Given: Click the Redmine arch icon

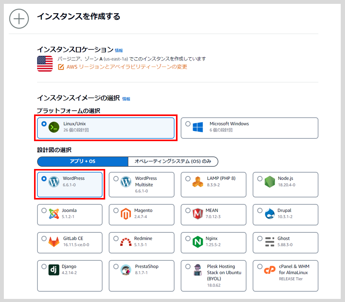Looking at the screenshot, I should [126, 242].
